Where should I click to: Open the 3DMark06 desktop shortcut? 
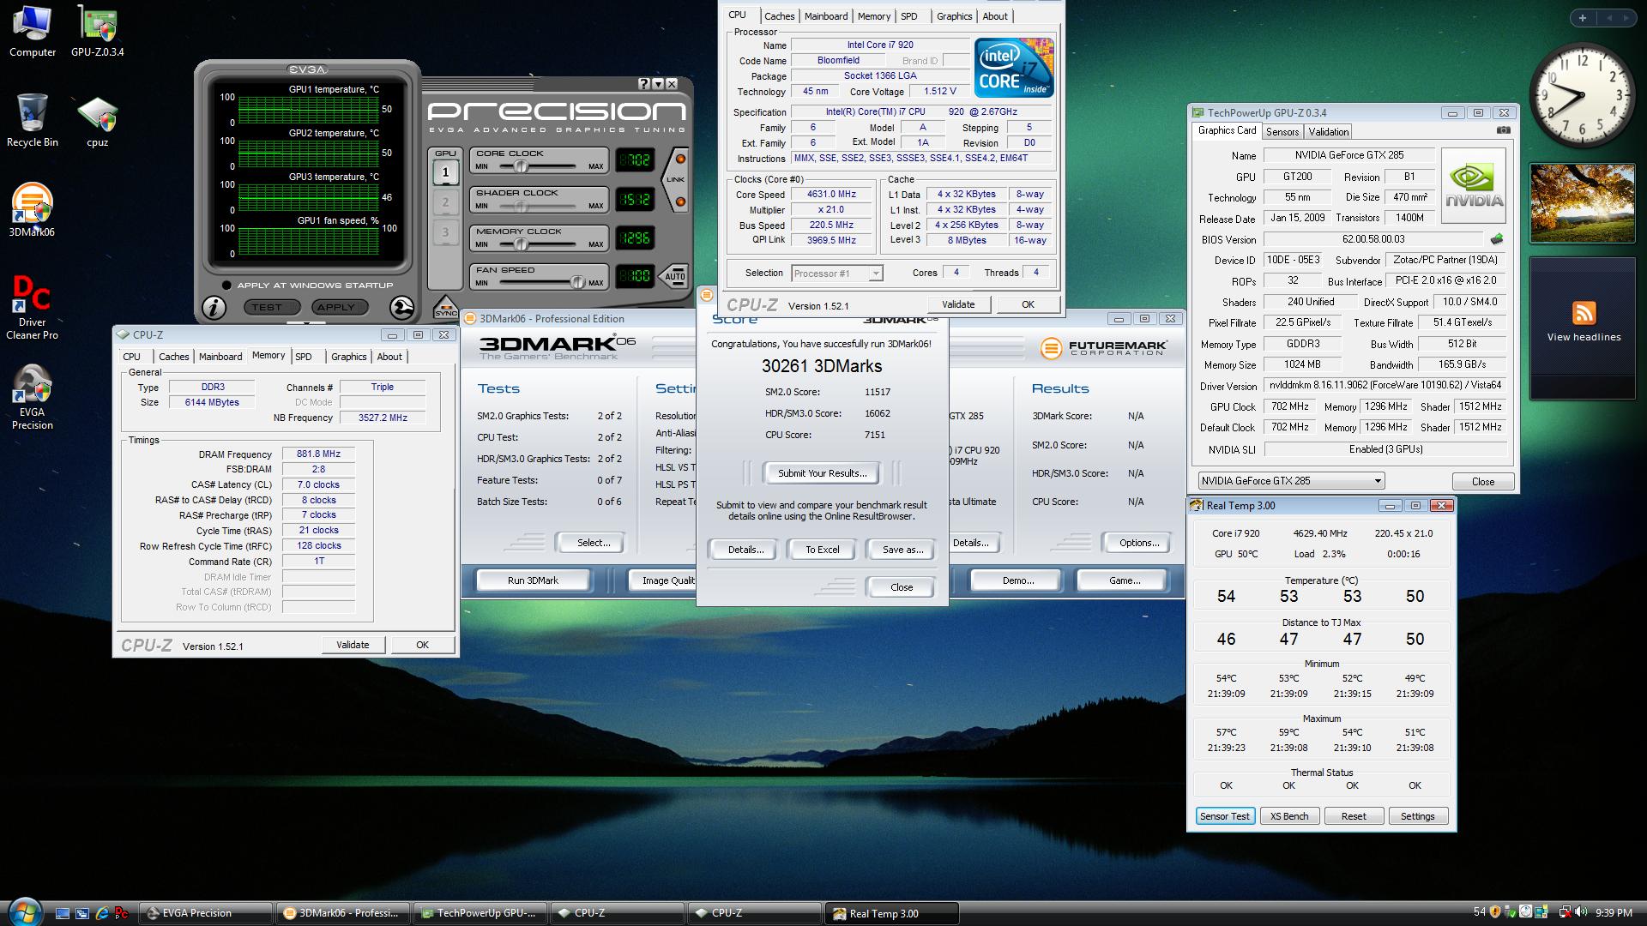pyautogui.click(x=32, y=210)
